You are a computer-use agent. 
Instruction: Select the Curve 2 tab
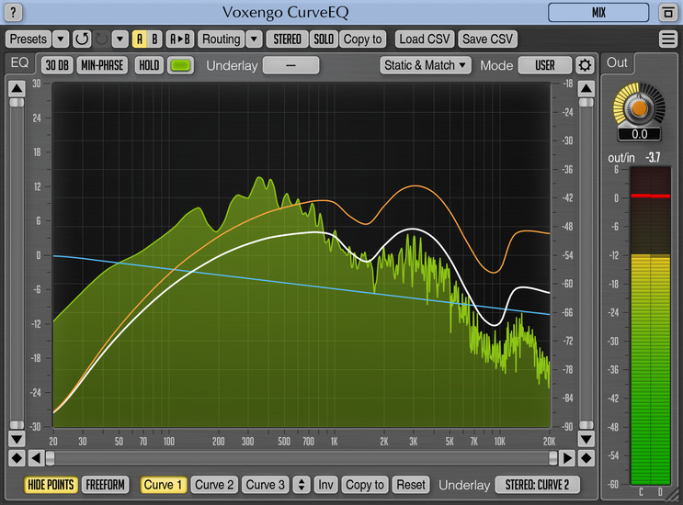(214, 485)
